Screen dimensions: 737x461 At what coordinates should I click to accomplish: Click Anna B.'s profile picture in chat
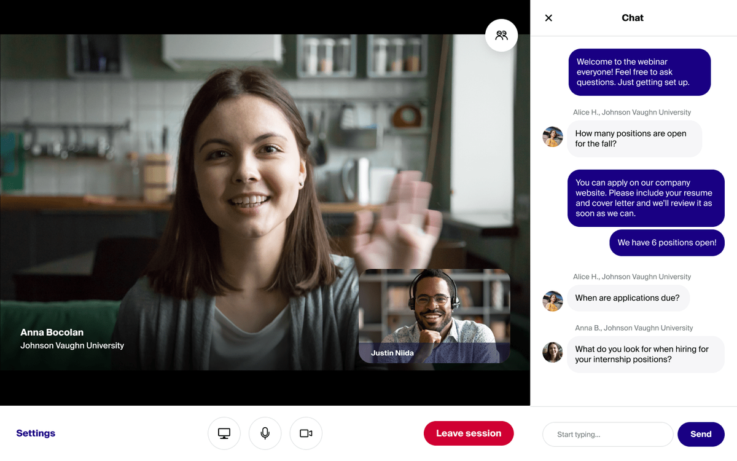tap(552, 352)
